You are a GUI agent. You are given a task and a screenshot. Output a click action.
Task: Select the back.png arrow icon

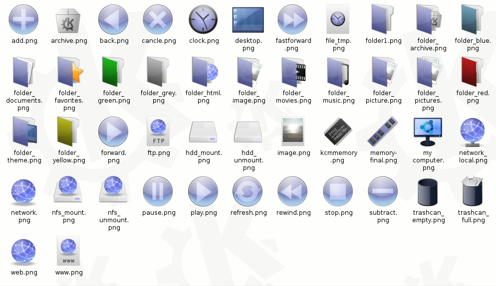click(x=113, y=19)
